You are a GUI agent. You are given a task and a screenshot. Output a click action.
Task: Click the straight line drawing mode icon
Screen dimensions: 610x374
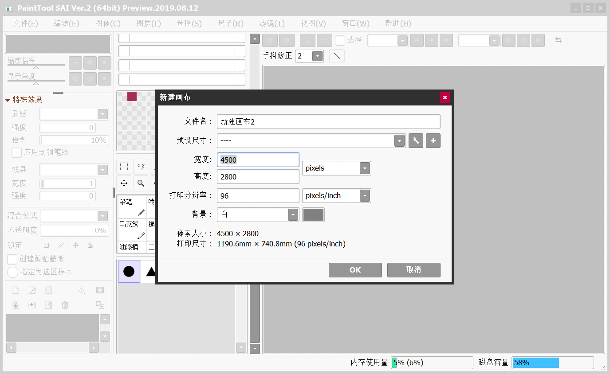tap(337, 56)
